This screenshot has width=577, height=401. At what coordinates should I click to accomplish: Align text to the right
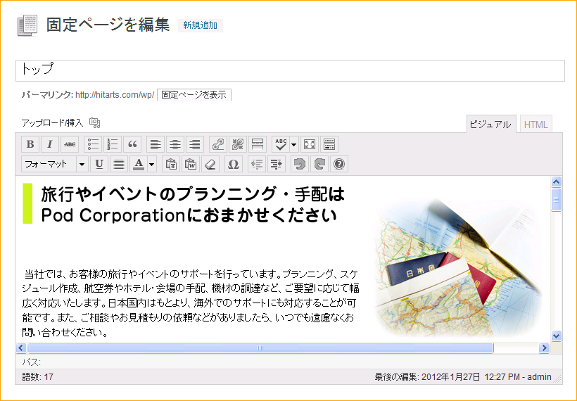195,144
